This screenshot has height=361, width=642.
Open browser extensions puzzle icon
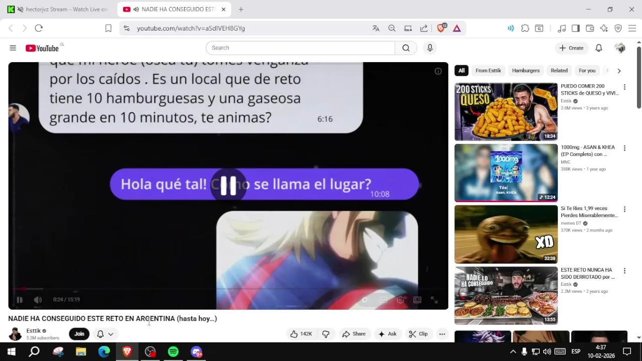[x=525, y=28]
